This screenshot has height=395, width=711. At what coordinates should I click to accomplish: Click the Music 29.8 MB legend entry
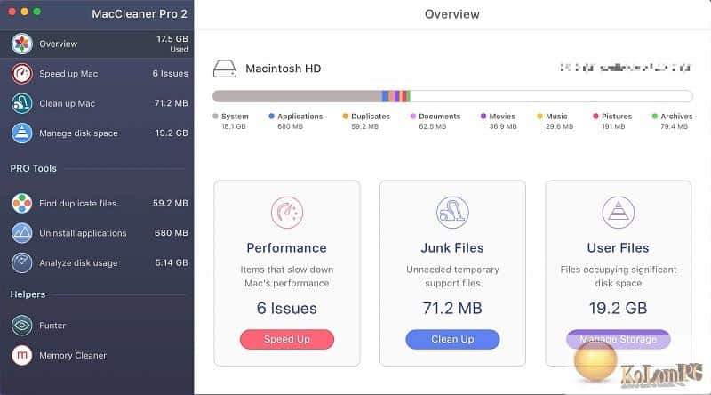555,121
